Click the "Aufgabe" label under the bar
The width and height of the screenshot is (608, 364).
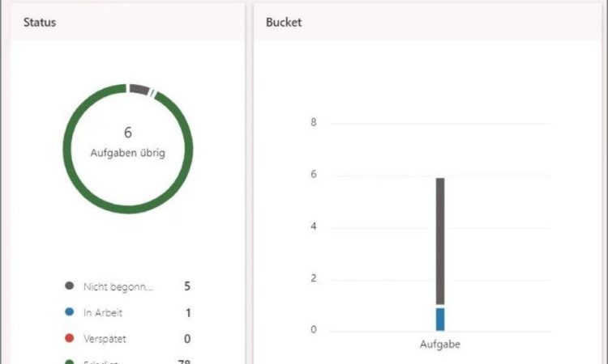pyautogui.click(x=440, y=345)
